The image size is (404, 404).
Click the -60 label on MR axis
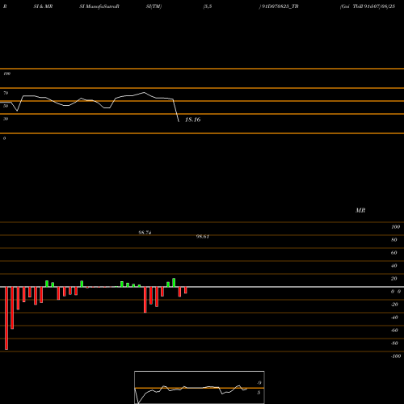(394, 330)
